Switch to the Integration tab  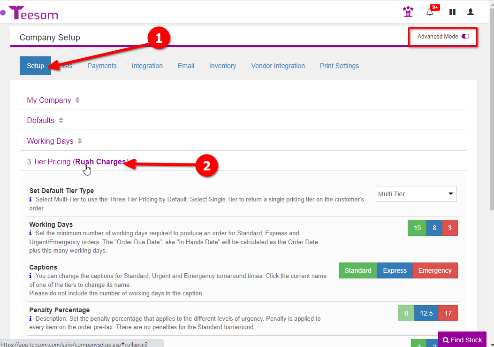[x=147, y=66]
